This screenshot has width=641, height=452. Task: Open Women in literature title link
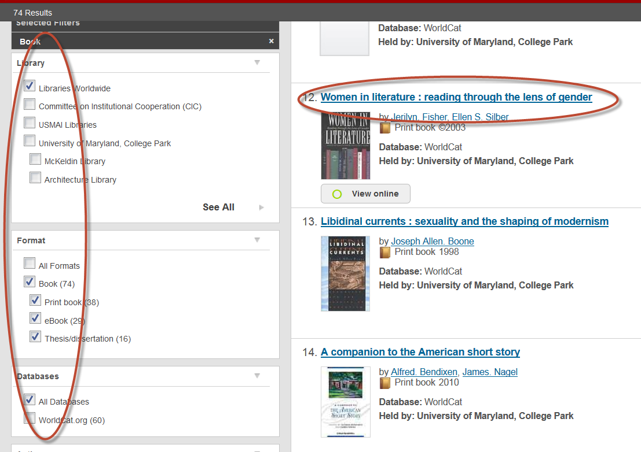456,97
